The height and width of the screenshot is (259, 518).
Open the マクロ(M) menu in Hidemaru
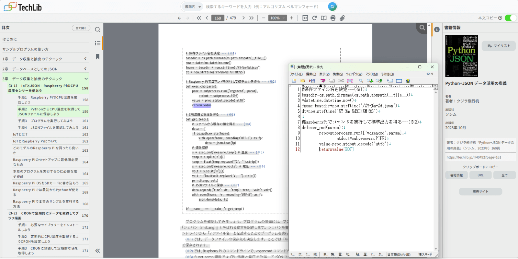[372, 74]
